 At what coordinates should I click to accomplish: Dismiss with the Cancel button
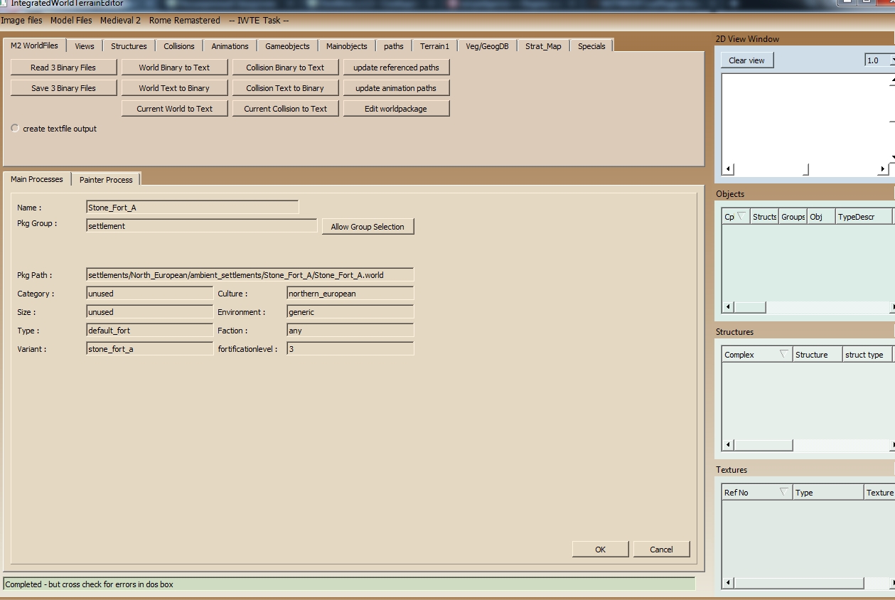[x=661, y=550]
